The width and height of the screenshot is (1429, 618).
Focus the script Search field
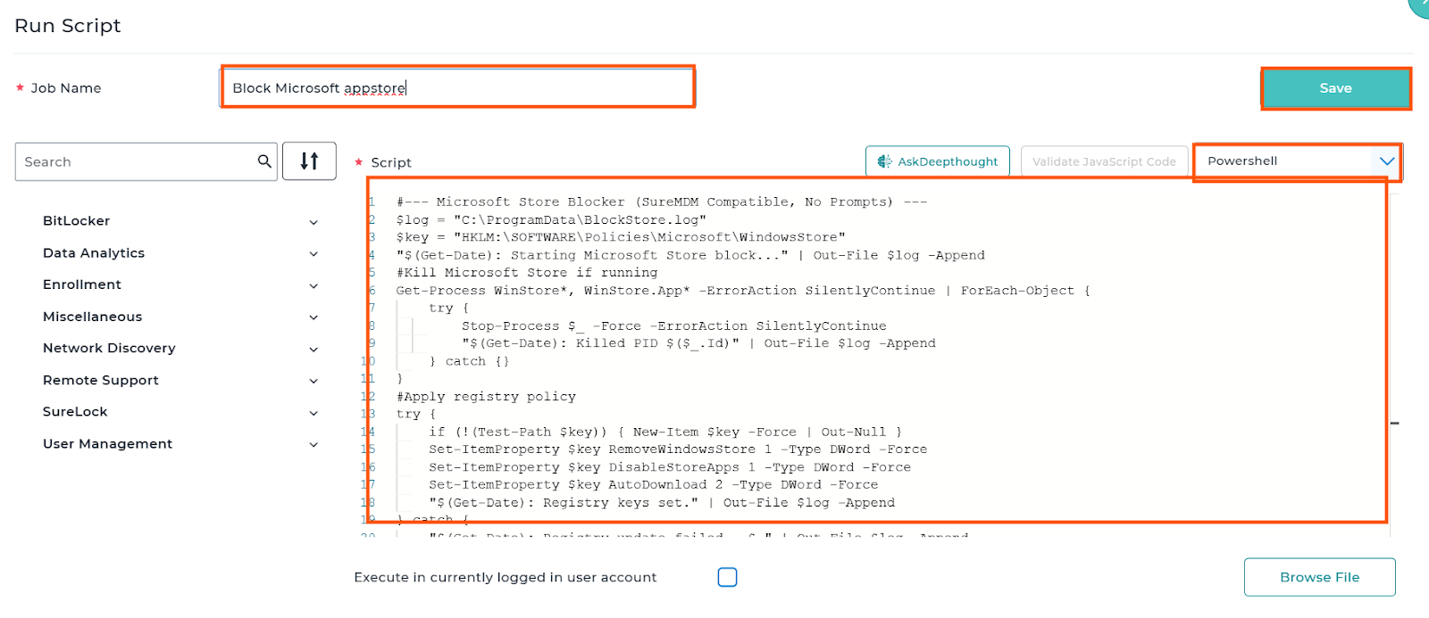tap(134, 161)
